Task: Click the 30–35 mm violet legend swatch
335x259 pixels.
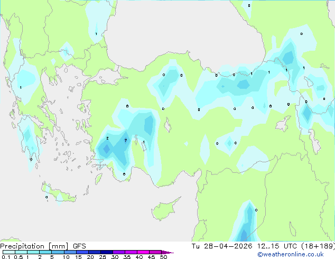Action: point(119,252)
